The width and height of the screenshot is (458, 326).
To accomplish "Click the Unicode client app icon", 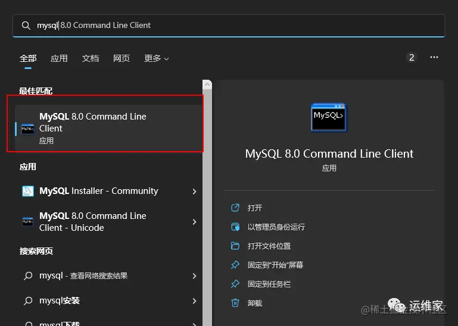I will coord(28,222).
